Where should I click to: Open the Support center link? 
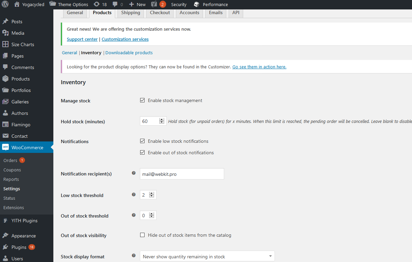[82, 39]
